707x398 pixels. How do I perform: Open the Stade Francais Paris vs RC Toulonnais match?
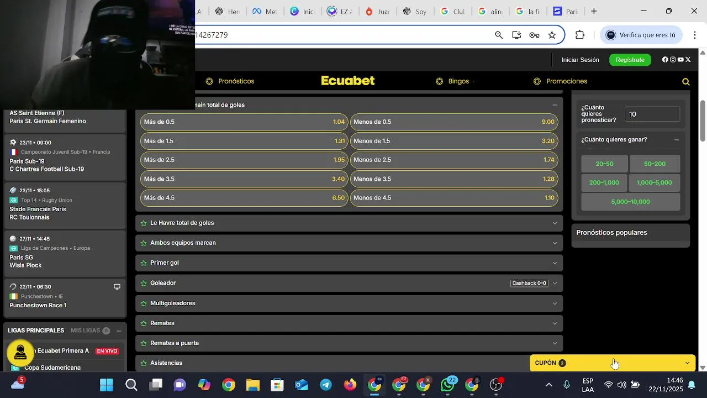click(65, 205)
